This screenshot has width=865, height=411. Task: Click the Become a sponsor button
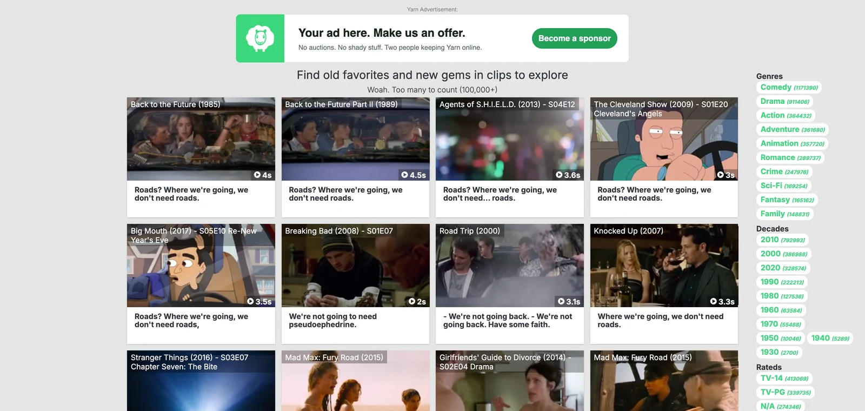[x=575, y=38]
